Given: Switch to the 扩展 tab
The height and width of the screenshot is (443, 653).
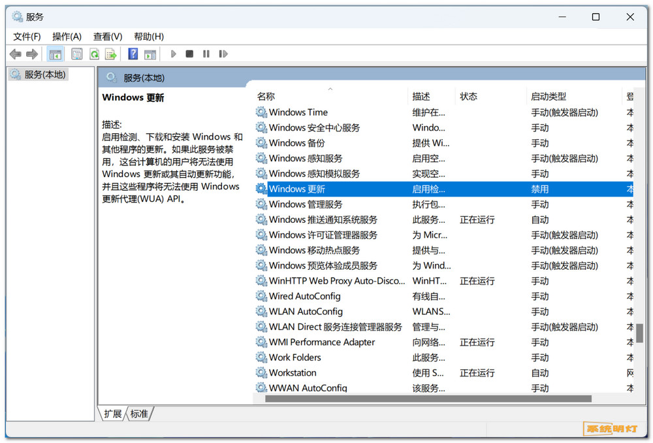Looking at the screenshot, I should click(x=112, y=414).
